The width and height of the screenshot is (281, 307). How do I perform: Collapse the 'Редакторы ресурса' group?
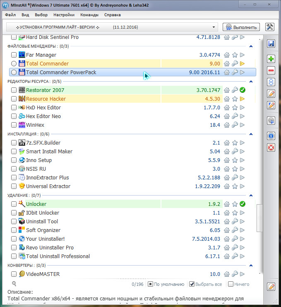251,82
